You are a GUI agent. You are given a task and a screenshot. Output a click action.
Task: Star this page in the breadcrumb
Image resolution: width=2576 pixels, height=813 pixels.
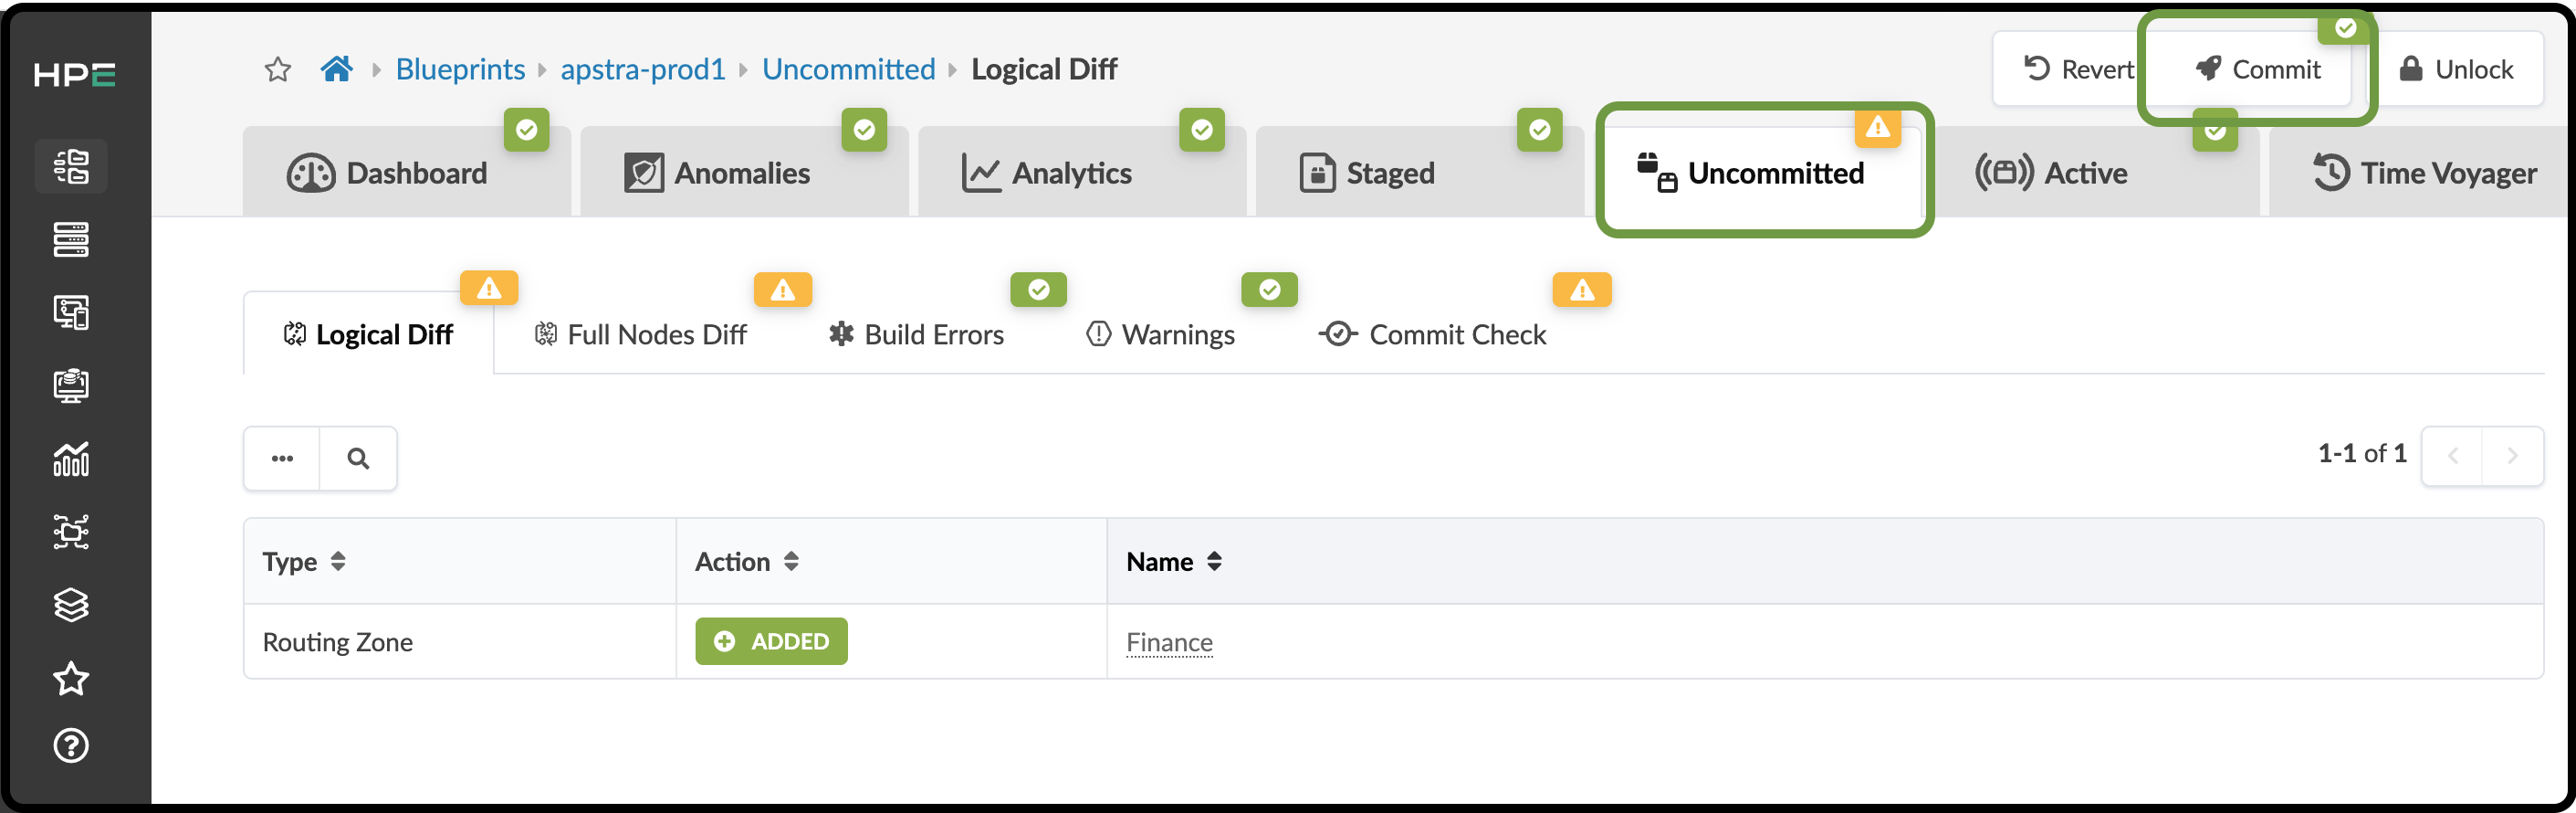click(x=277, y=69)
